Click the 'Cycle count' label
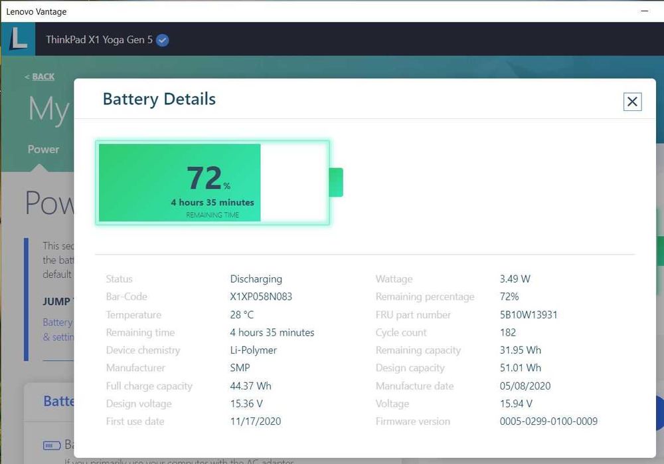The image size is (664, 464). (x=401, y=332)
